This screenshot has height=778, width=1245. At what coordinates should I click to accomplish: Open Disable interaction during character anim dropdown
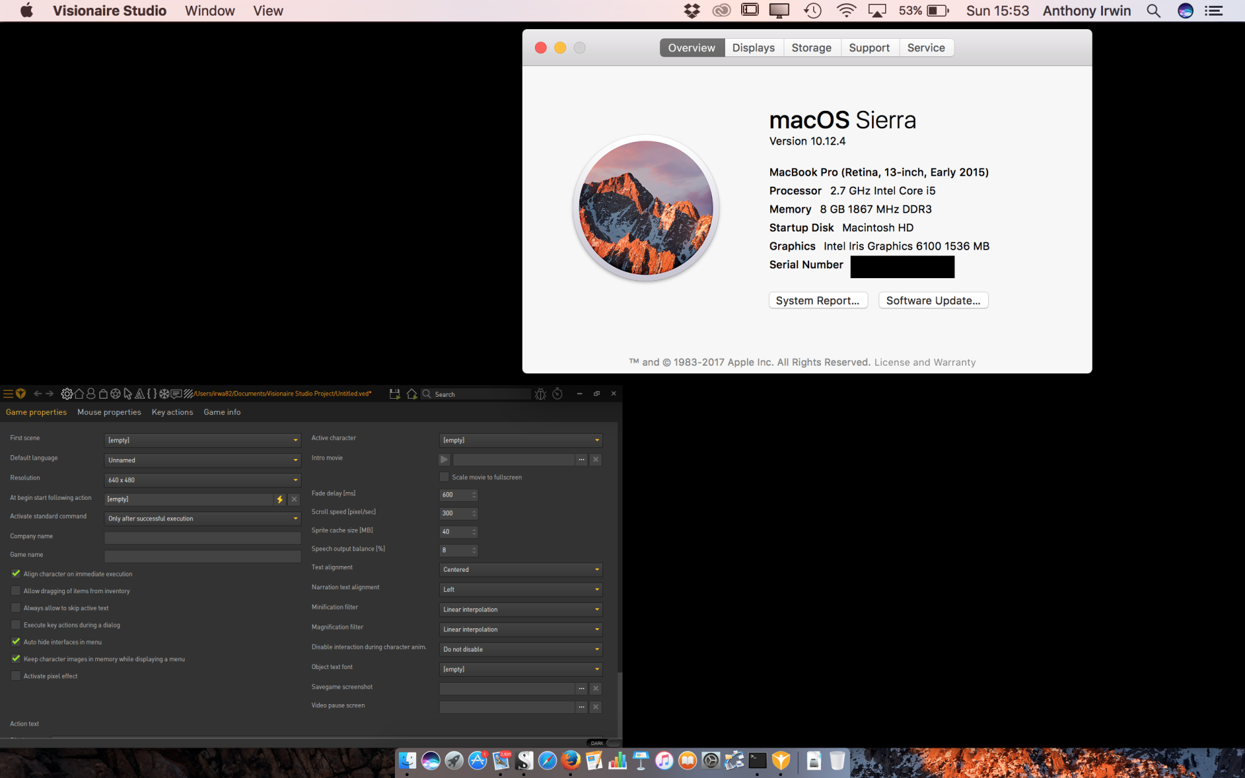521,649
